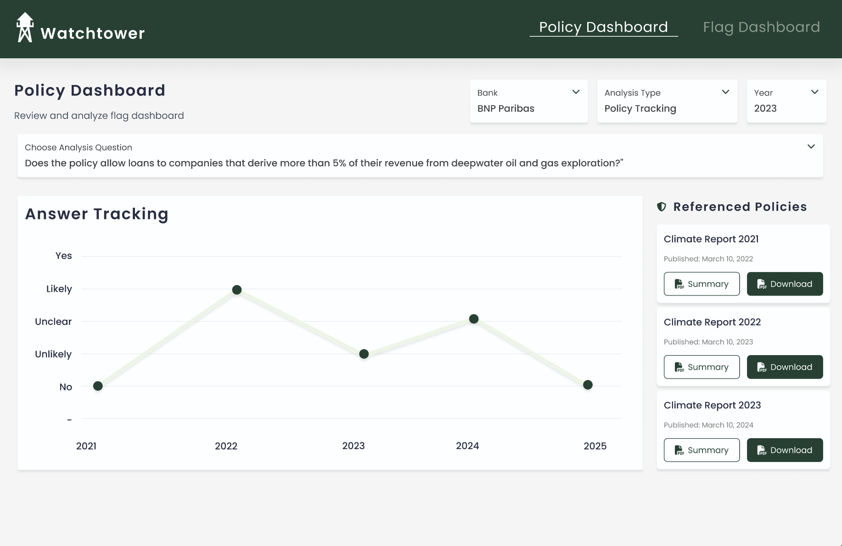Download Climate Report 2022
The height and width of the screenshot is (546, 842).
click(x=785, y=367)
